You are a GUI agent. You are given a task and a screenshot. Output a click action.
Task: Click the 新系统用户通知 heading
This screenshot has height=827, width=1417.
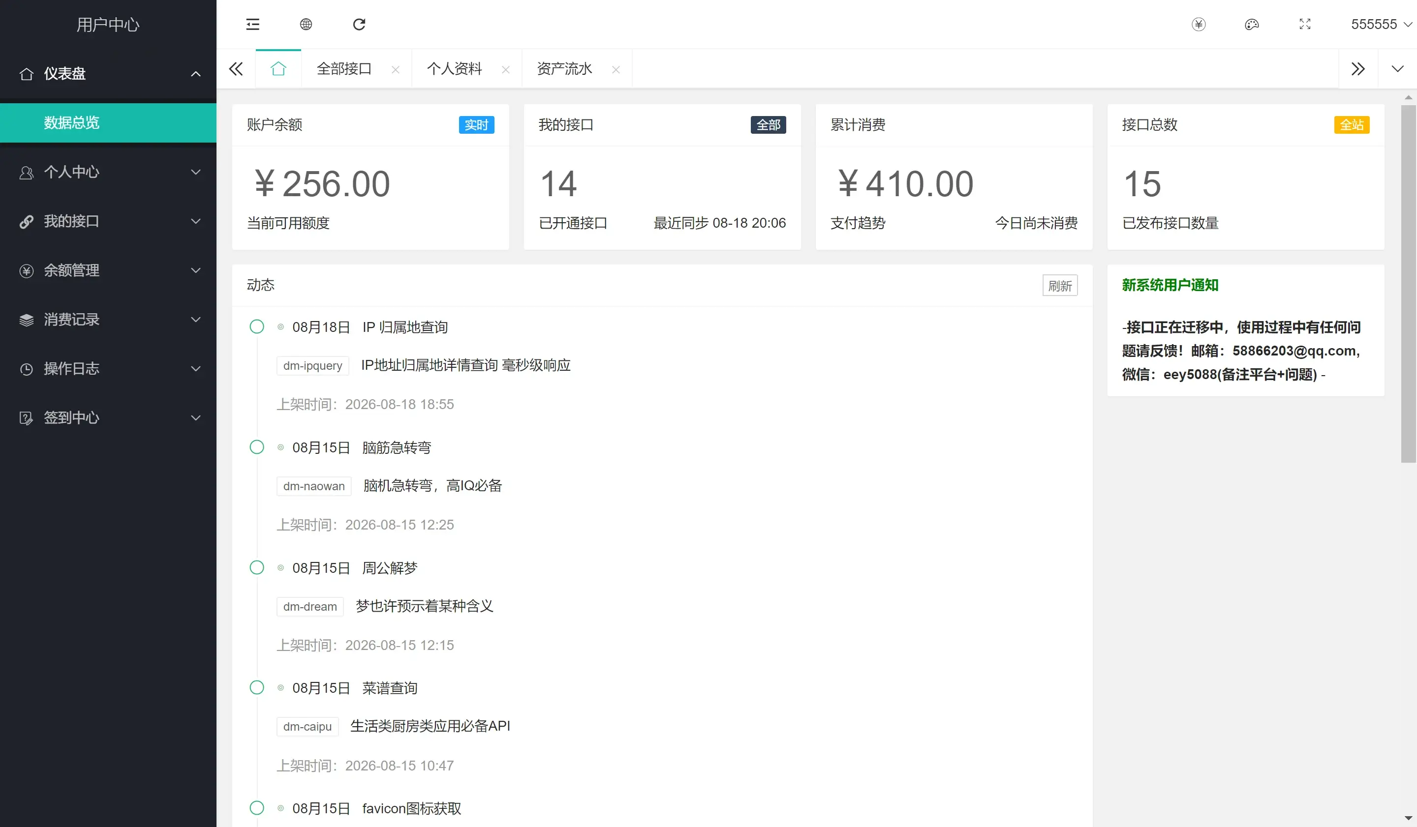[x=1170, y=285]
